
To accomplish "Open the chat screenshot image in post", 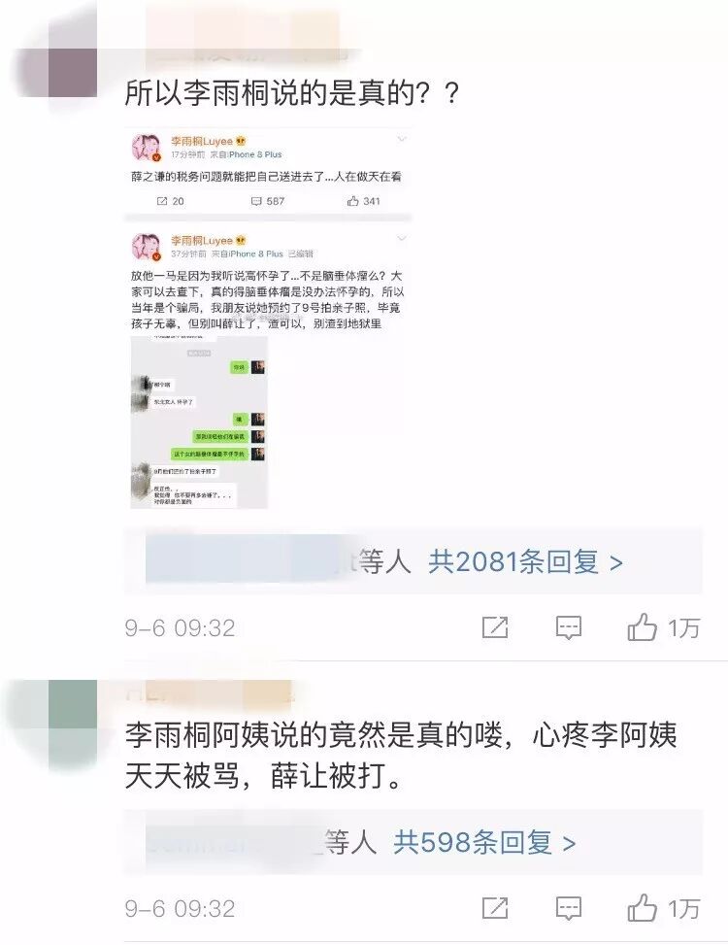I will [x=199, y=422].
